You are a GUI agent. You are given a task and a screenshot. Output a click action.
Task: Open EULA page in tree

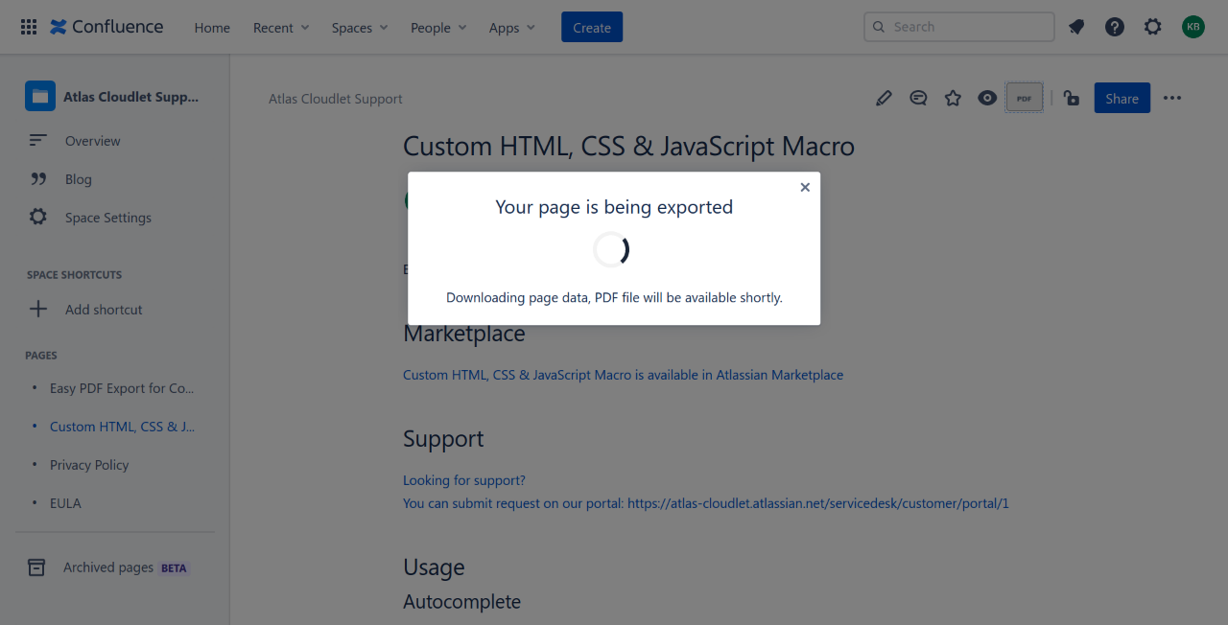pyautogui.click(x=65, y=503)
